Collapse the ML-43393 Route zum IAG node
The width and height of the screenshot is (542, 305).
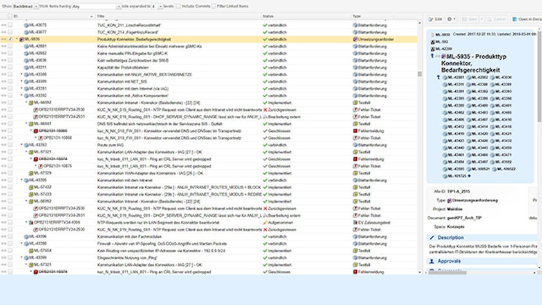21,145
